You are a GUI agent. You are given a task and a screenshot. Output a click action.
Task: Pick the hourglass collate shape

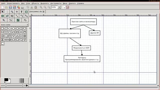point(2,40)
